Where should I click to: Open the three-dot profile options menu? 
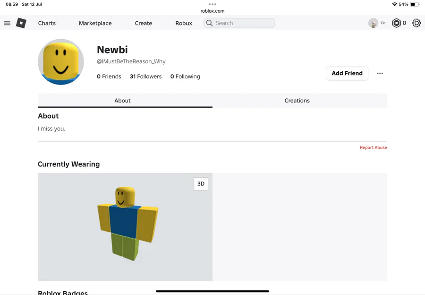point(380,74)
